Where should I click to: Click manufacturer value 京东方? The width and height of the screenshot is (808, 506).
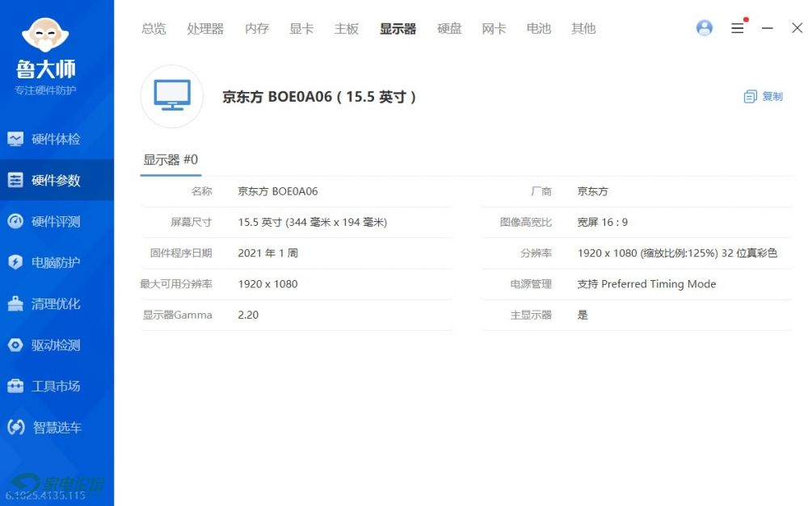click(x=592, y=191)
